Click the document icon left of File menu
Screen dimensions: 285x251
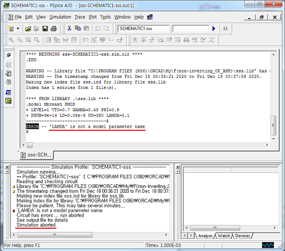(x=11, y=17)
